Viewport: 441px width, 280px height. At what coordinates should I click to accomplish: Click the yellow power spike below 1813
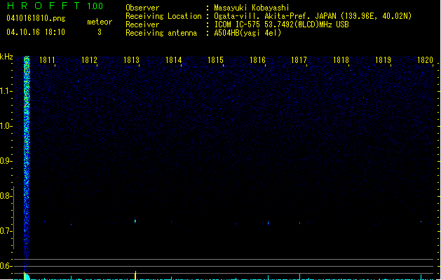(135, 275)
